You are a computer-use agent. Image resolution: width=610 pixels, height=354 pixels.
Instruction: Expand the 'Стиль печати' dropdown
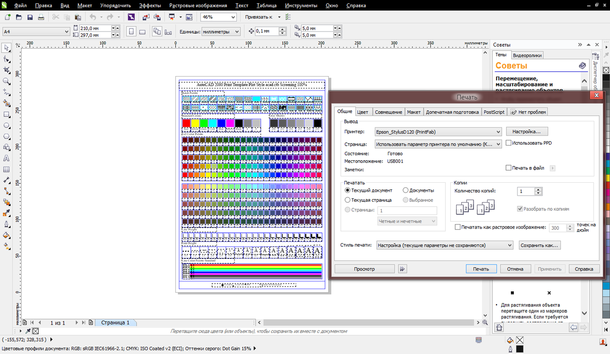pos(444,245)
